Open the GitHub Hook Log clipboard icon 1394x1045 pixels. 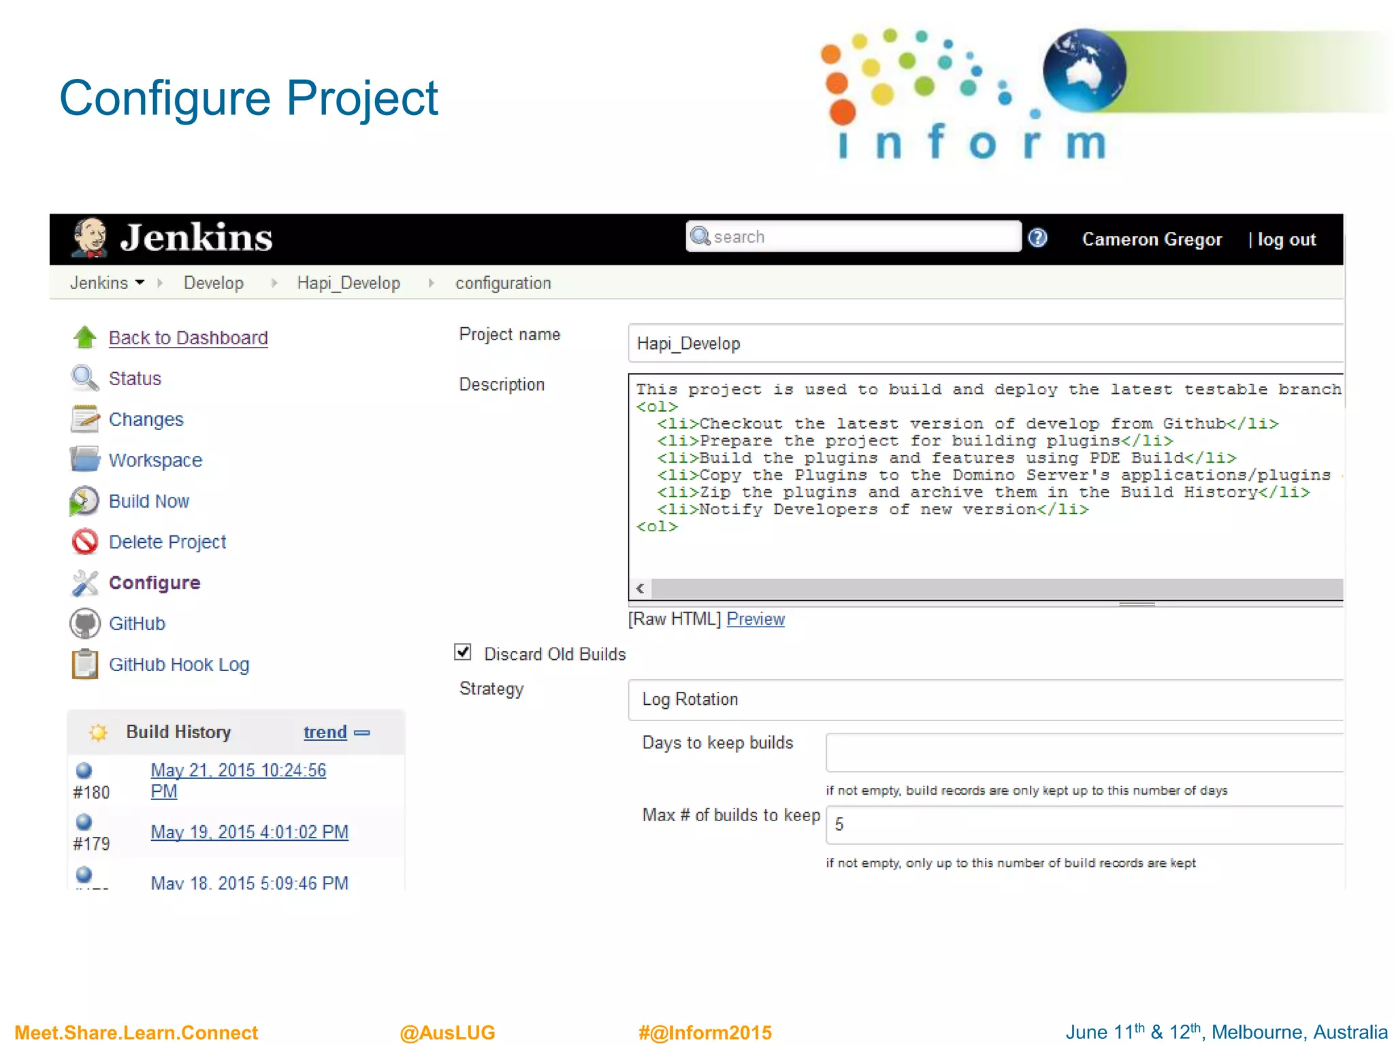[x=84, y=665]
